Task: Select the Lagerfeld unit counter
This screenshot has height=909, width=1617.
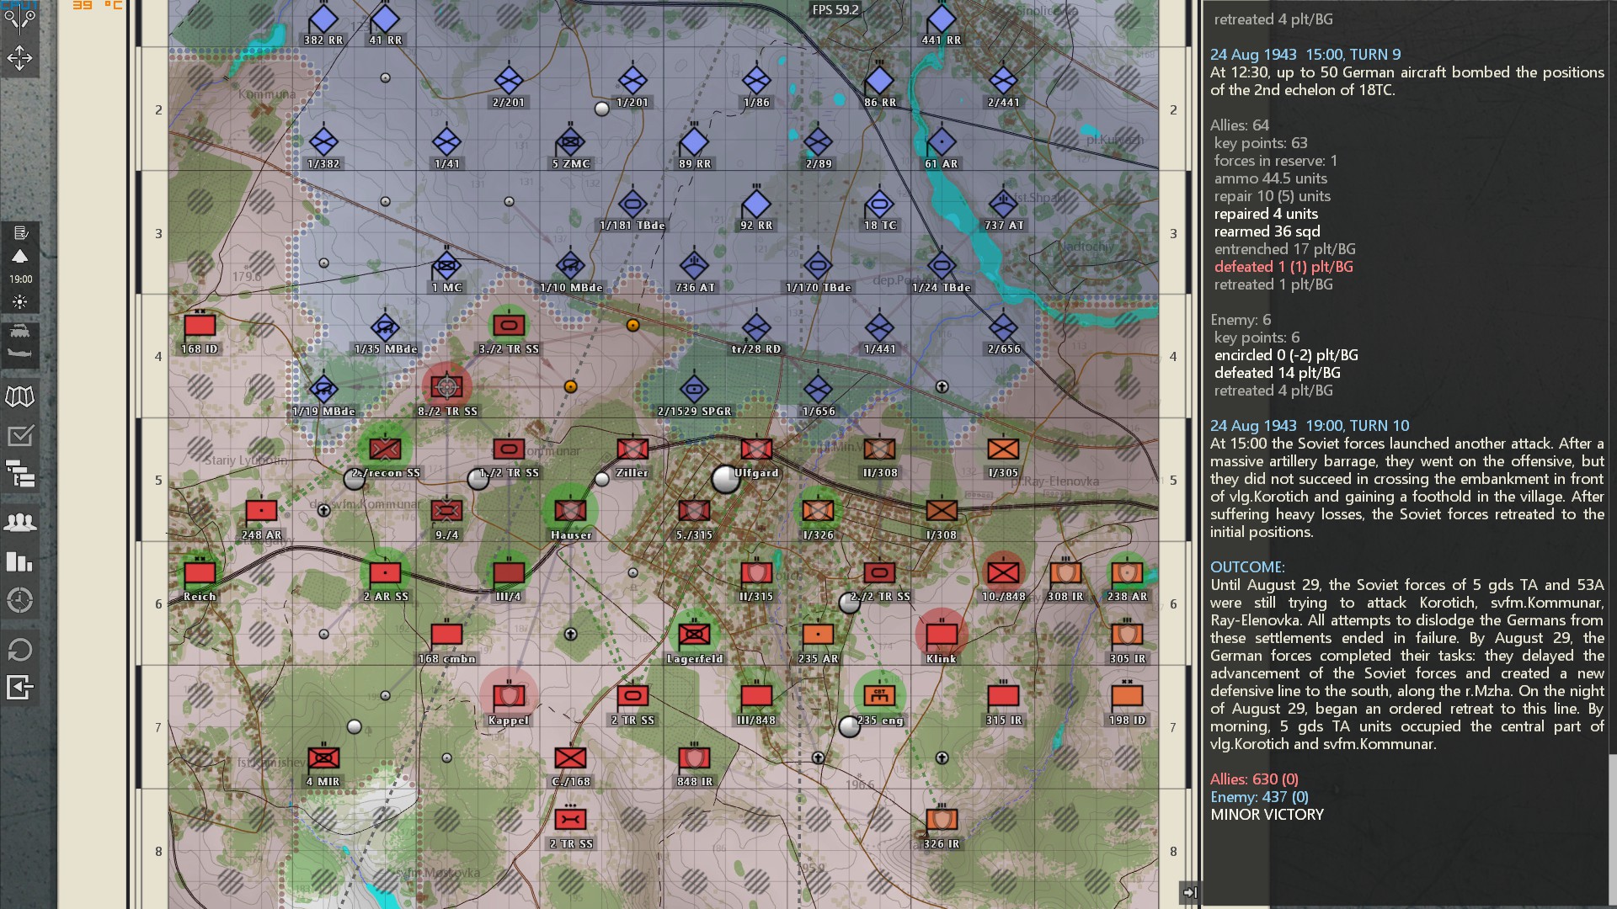Action: tap(694, 635)
